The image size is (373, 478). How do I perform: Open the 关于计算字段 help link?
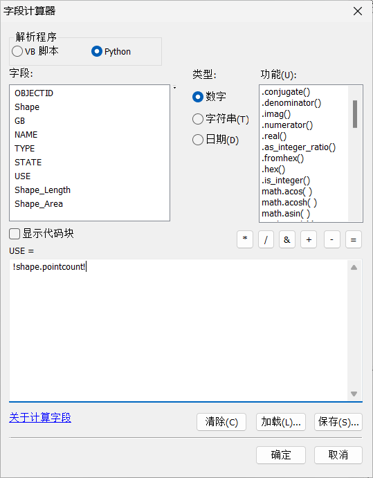[x=40, y=418]
